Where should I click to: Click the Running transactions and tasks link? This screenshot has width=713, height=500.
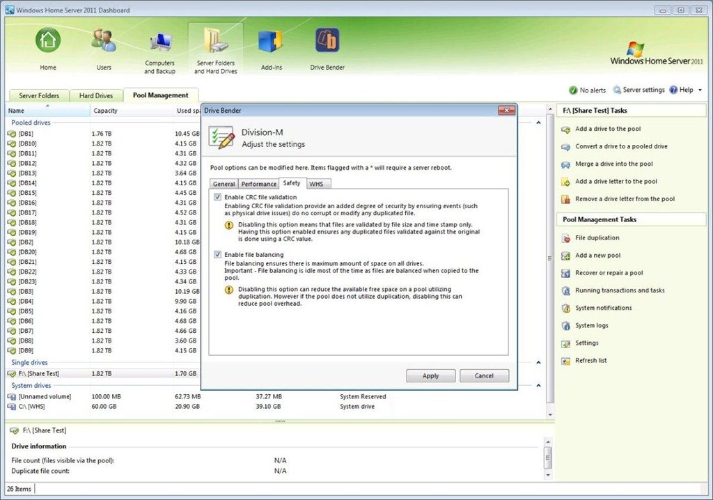pos(620,290)
